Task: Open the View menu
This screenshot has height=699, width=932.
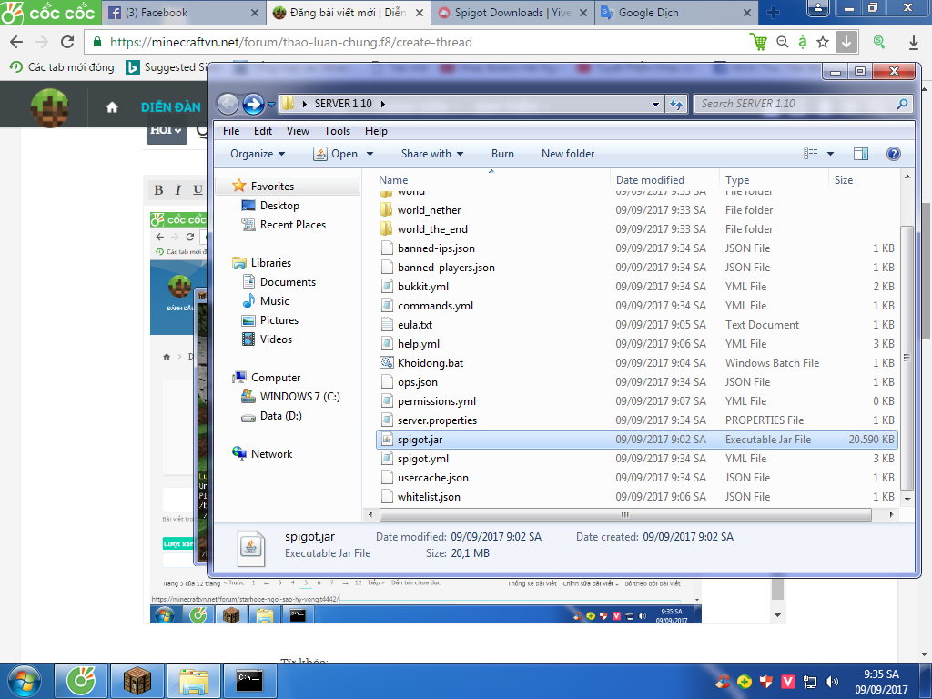Action: [x=298, y=131]
